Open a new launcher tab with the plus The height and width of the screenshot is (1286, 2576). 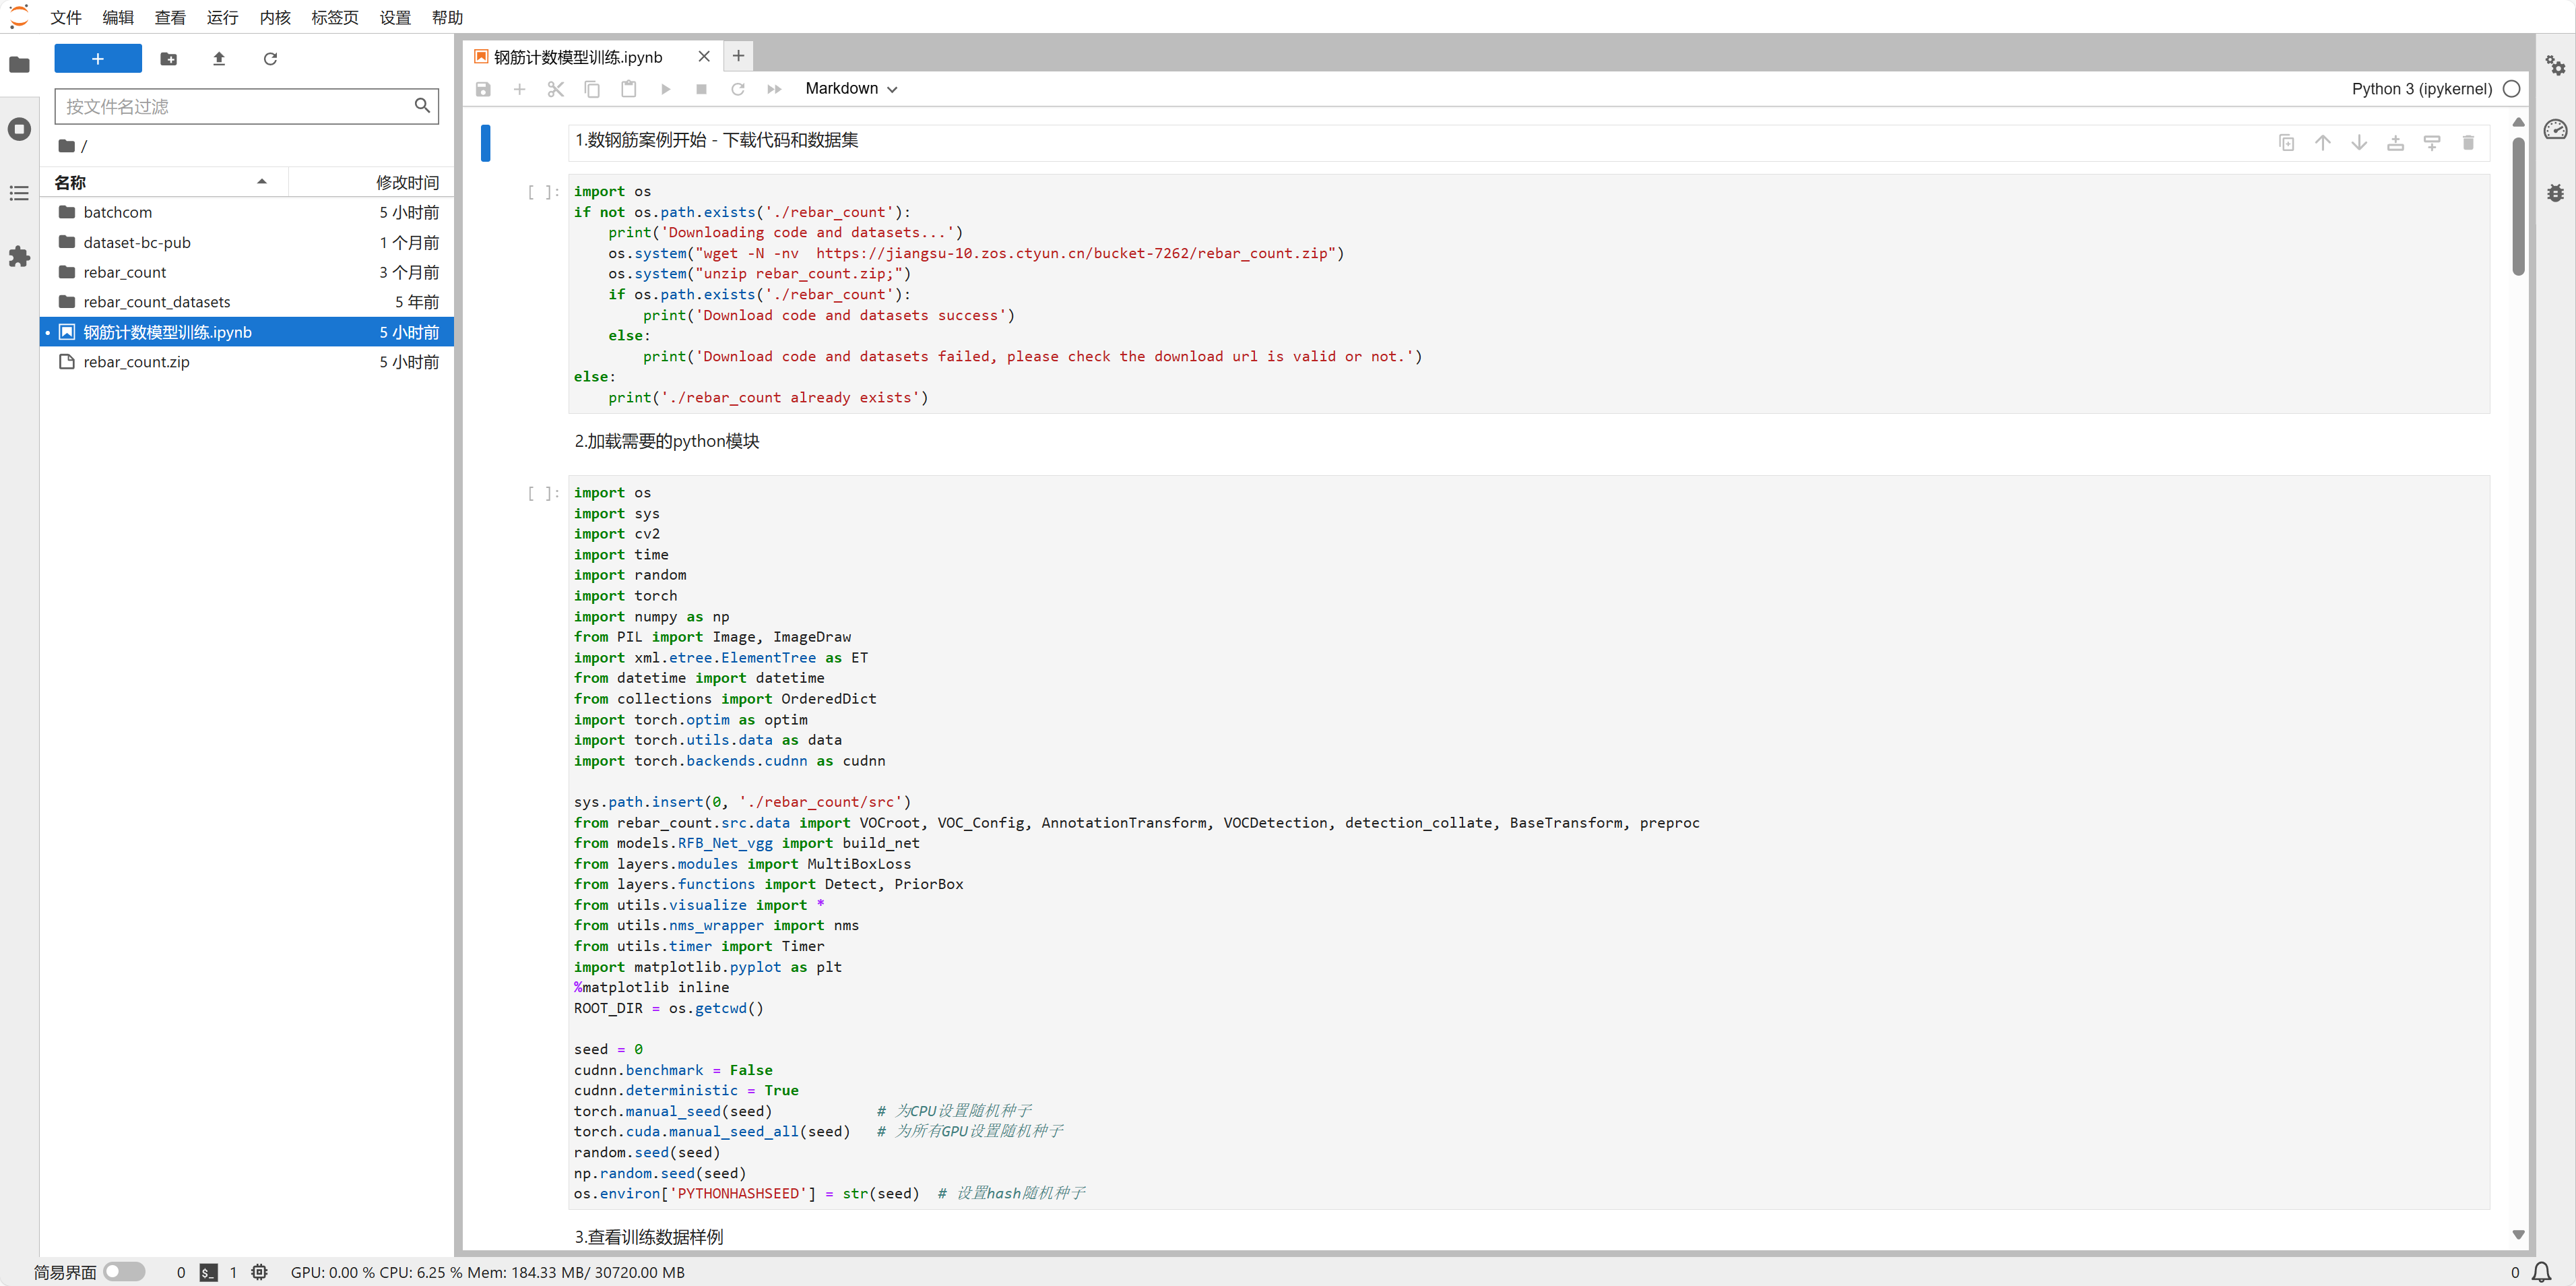pos(738,56)
